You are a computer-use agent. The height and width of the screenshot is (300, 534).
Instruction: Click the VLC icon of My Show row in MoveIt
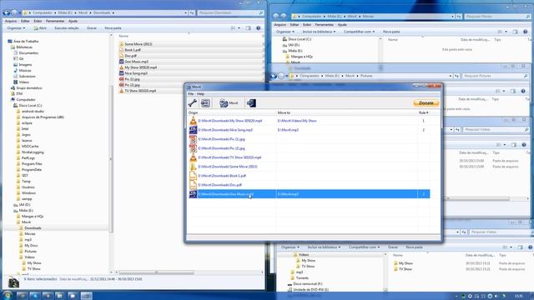coord(193,121)
